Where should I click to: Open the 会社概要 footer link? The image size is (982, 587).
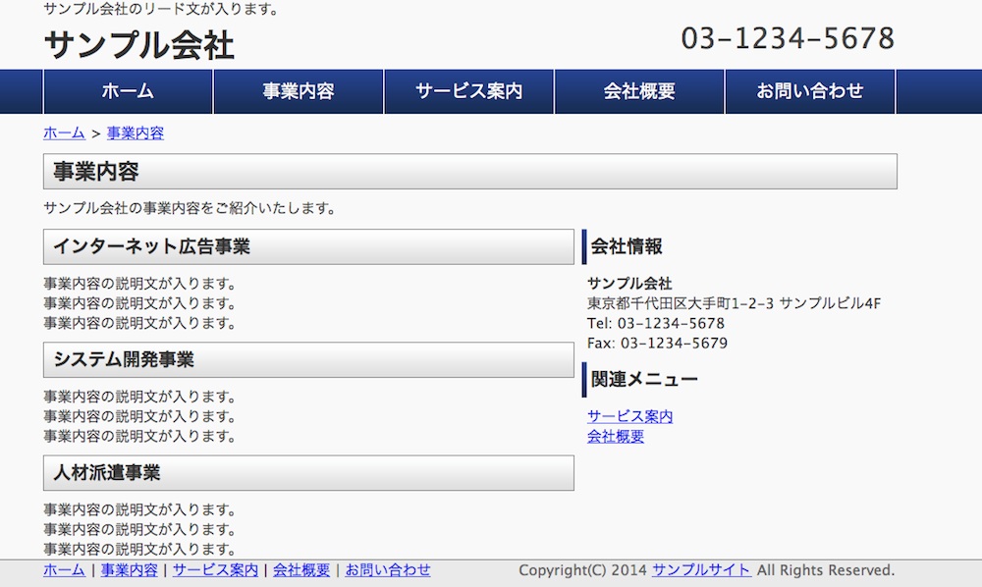(301, 570)
